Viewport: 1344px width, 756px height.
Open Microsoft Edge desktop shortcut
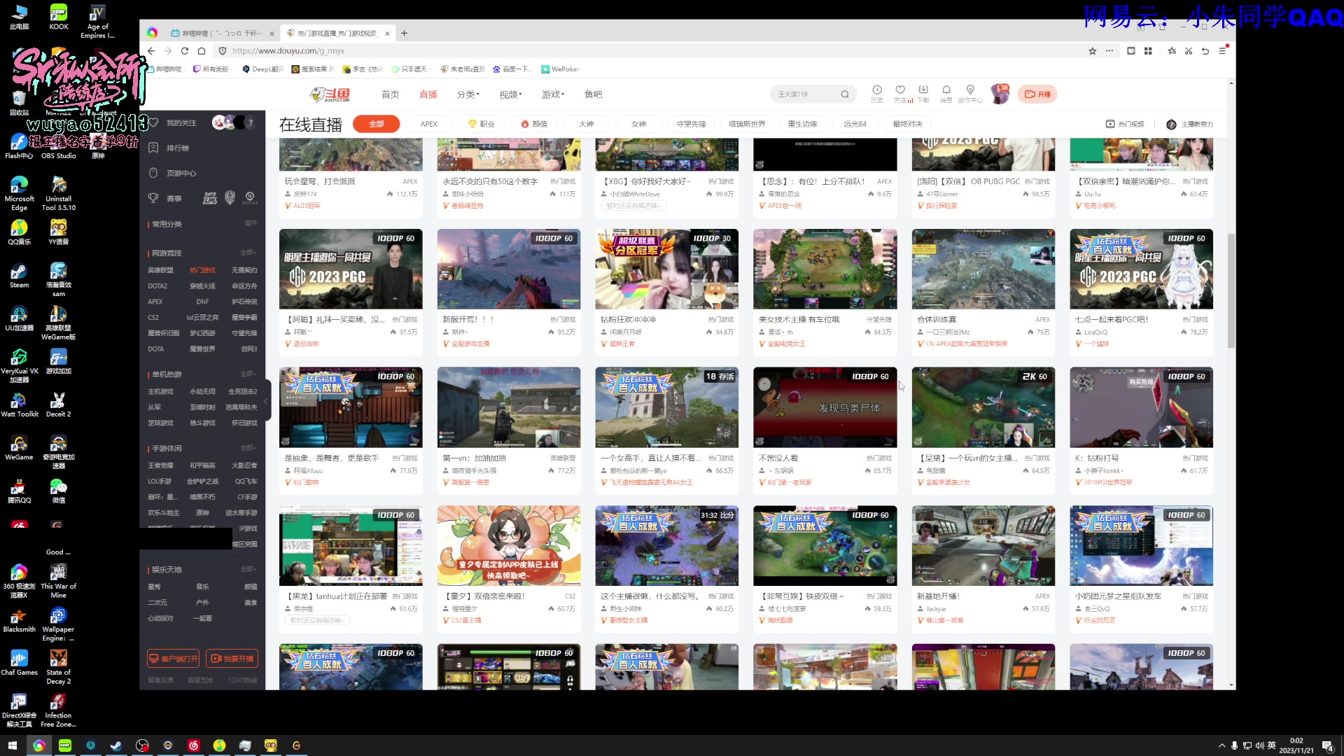click(19, 194)
